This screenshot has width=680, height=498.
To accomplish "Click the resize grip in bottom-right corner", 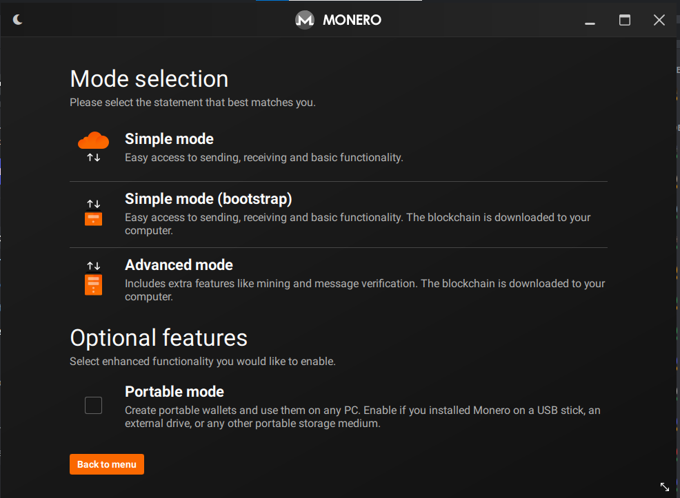I will point(665,486).
